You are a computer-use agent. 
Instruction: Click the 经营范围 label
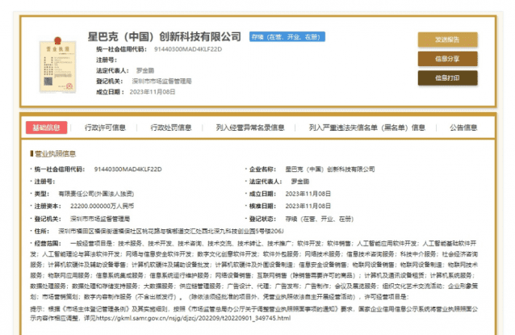click(x=48, y=243)
